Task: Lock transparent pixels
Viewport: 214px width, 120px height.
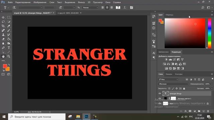Action: (169, 88)
